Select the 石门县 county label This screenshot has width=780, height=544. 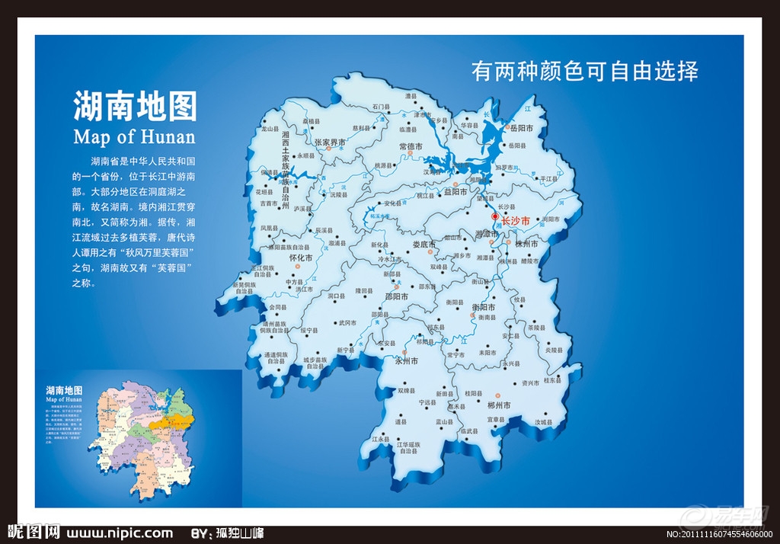pos(381,107)
